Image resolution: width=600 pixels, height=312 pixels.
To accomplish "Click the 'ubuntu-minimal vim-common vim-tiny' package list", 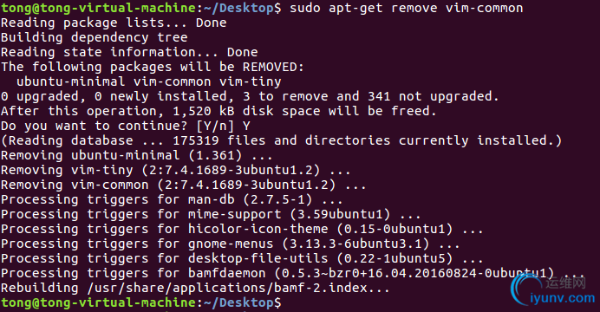I will click(149, 81).
